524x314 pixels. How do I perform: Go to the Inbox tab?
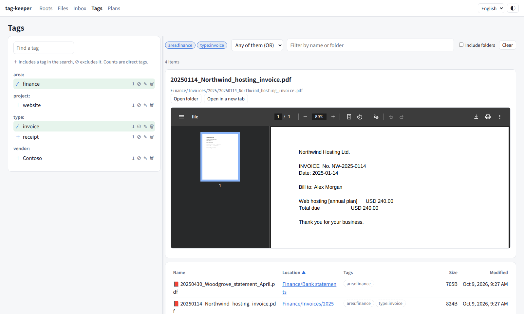click(x=80, y=8)
